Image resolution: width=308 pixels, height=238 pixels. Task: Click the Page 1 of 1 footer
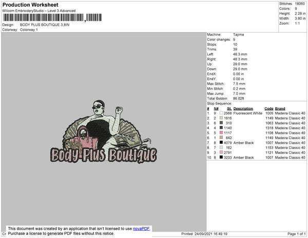coord(296,234)
